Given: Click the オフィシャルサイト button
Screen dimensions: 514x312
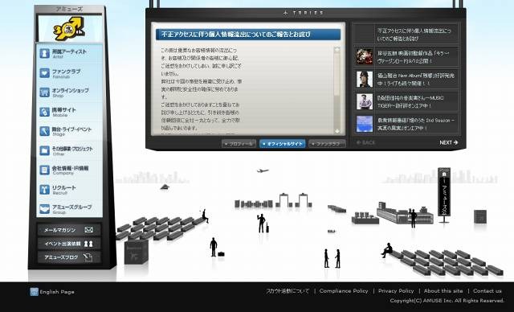Looking at the screenshot, I should point(282,144).
